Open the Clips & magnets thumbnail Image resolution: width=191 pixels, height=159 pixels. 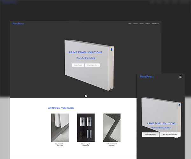point(86,128)
